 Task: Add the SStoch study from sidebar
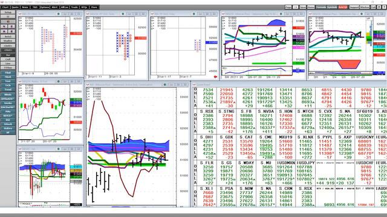point(8,124)
